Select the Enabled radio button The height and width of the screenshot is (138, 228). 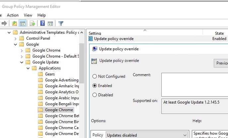pos(95,86)
